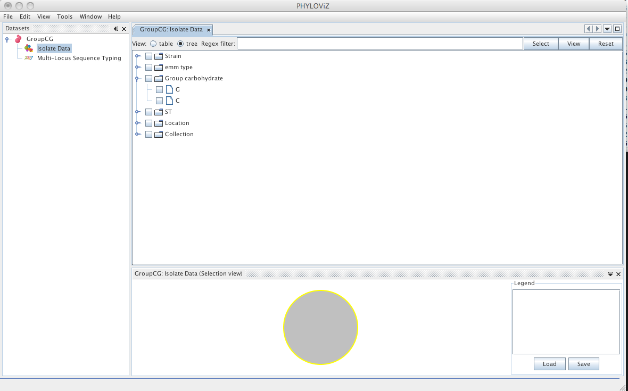Click the View button beside Select
This screenshot has width=628, height=391.
(x=574, y=44)
